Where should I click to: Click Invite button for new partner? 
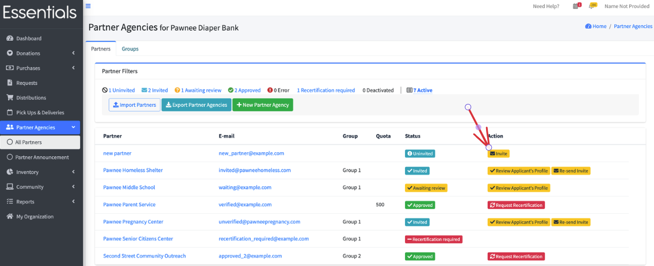[499, 153]
